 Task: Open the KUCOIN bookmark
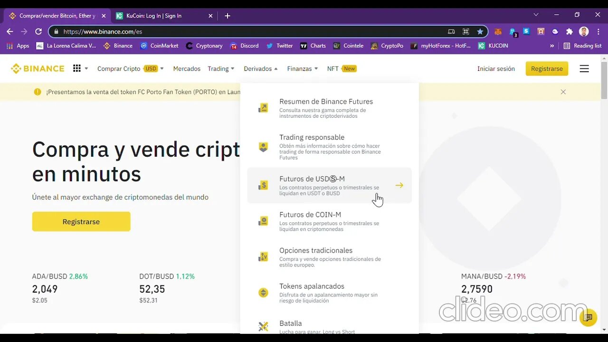point(493,46)
